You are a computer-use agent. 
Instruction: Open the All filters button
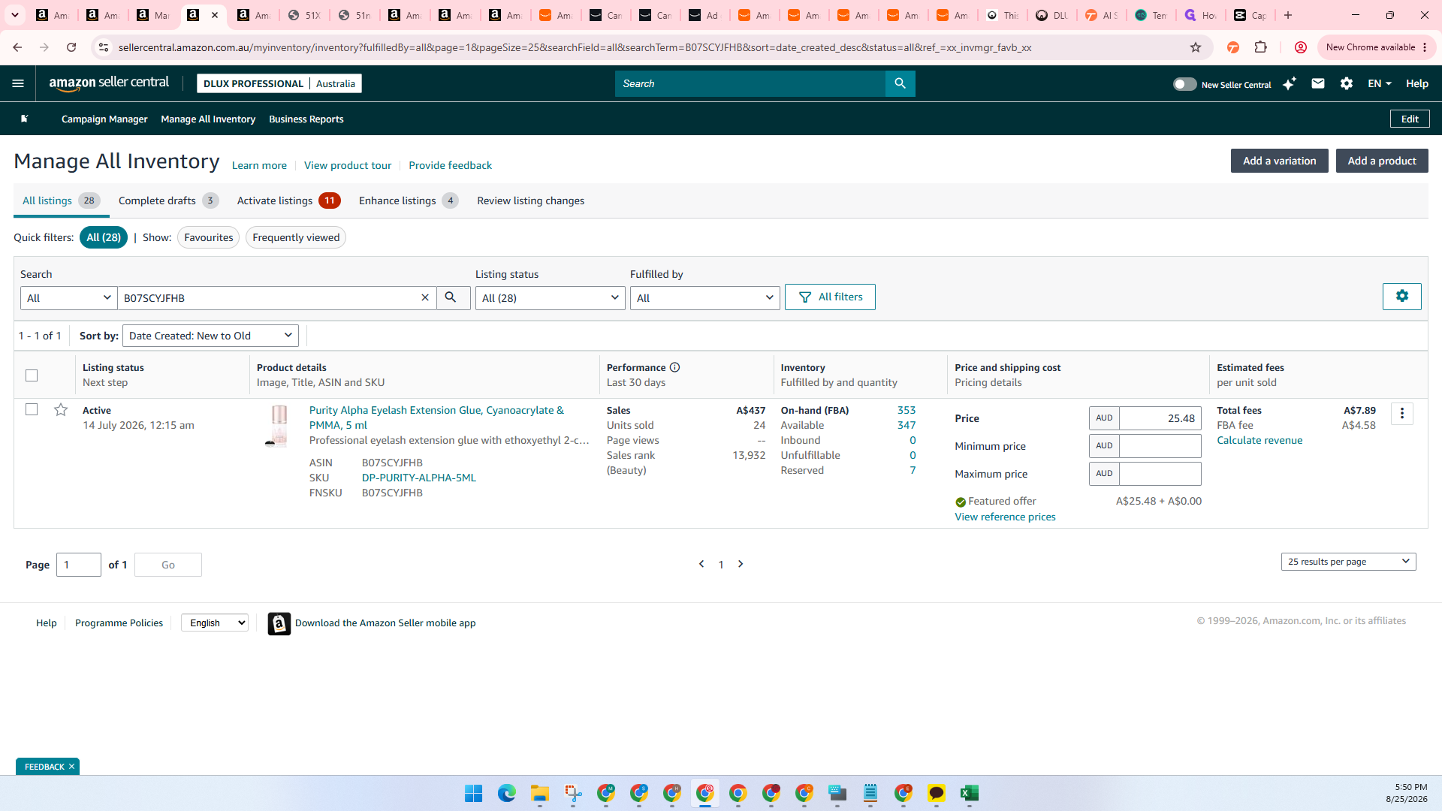point(830,297)
